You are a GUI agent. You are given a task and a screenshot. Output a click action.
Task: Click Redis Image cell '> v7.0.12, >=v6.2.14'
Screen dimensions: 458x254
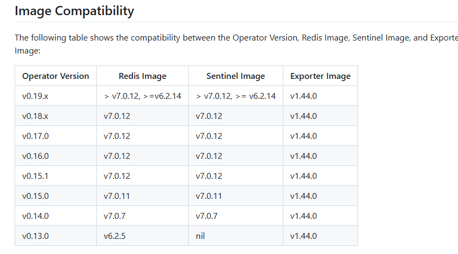tap(143, 96)
